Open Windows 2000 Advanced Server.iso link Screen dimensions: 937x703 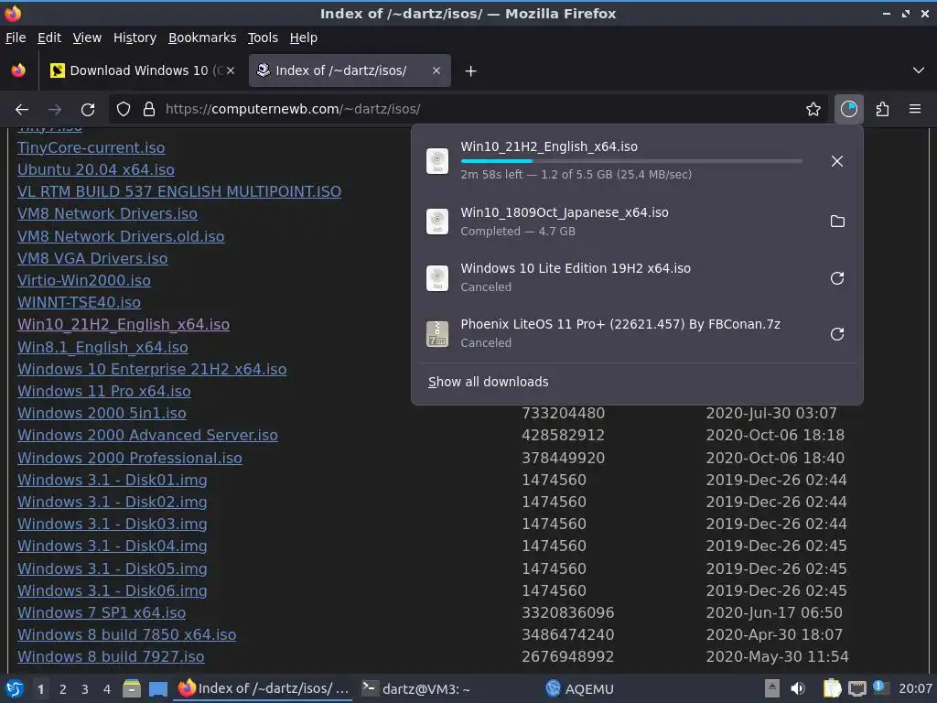click(147, 435)
